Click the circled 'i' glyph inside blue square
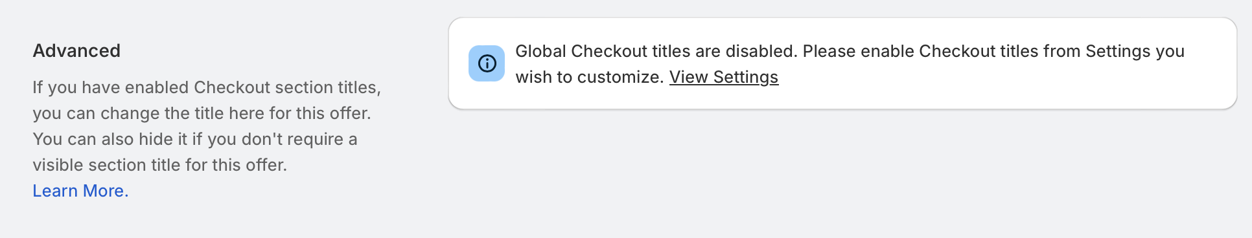The width and height of the screenshot is (1252, 238). click(487, 63)
